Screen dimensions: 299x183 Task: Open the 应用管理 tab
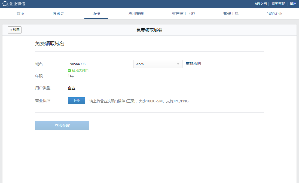coord(136,14)
